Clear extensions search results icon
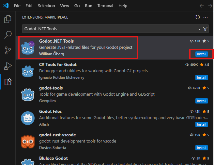The image size is (214, 165). click(x=198, y=29)
